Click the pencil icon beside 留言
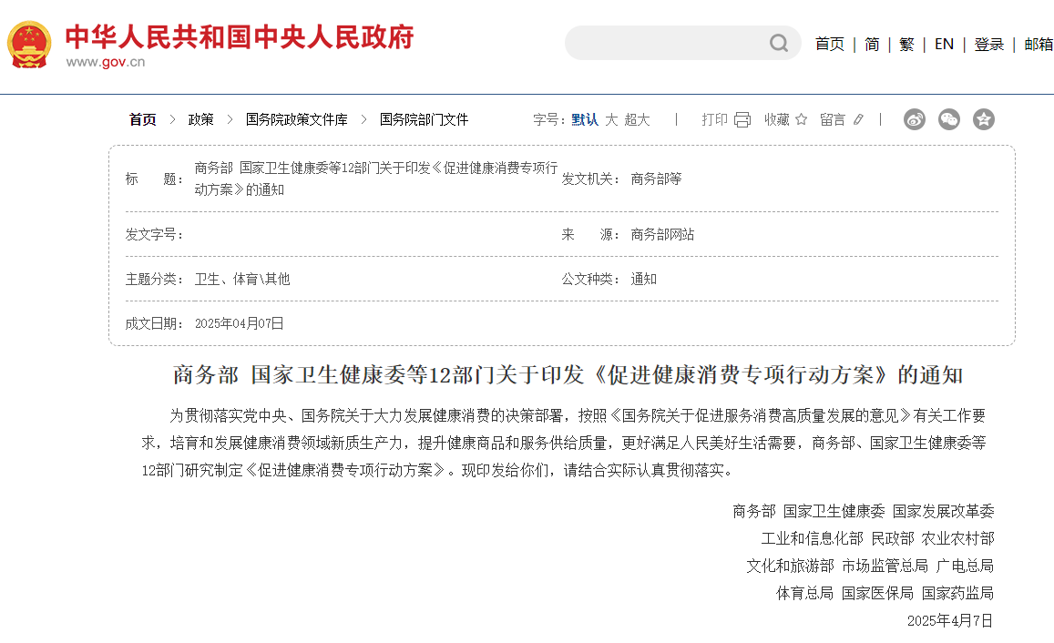 click(x=856, y=119)
